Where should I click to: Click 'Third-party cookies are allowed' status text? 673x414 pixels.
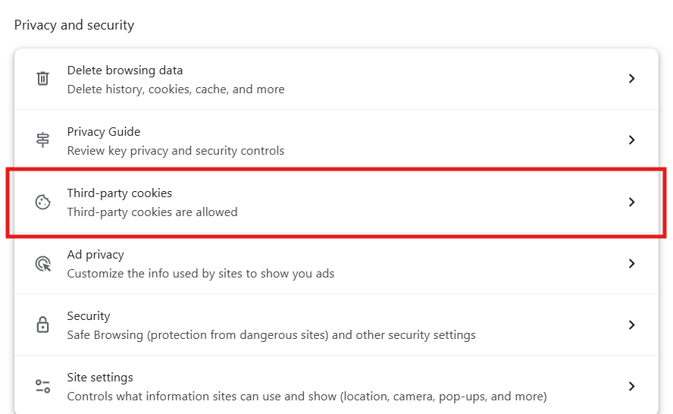152,212
